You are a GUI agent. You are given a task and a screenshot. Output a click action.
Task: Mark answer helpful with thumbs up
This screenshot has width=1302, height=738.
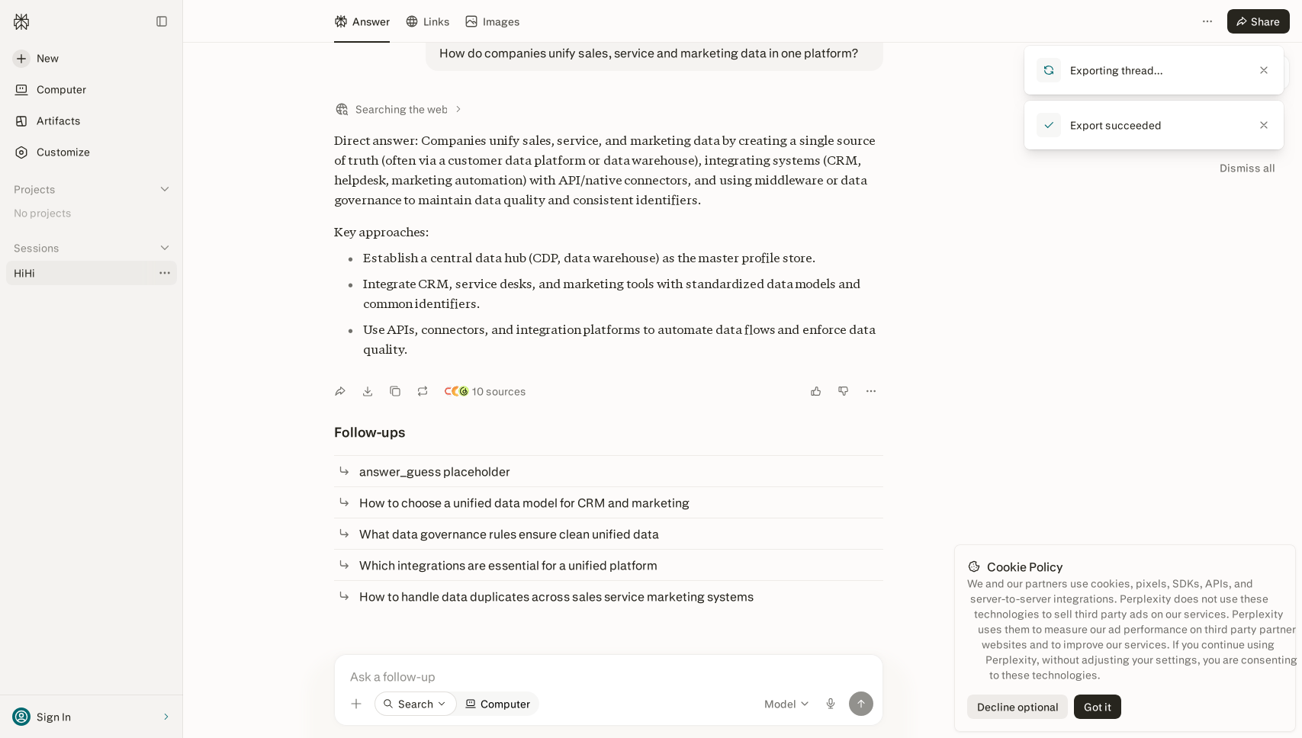pyautogui.click(x=816, y=391)
